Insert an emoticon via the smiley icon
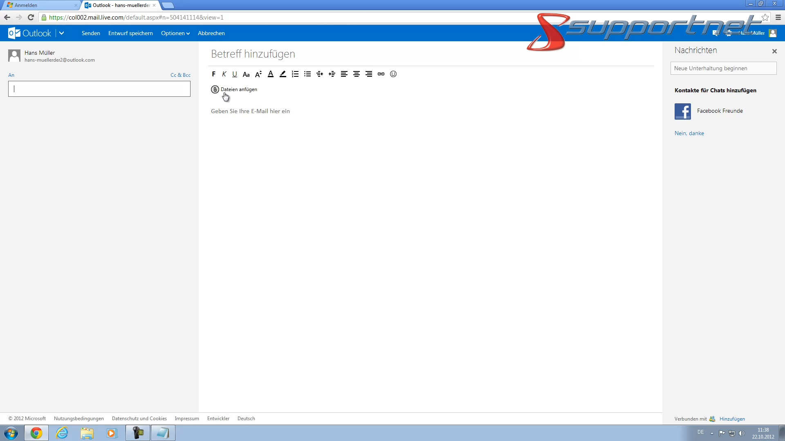 point(393,74)
